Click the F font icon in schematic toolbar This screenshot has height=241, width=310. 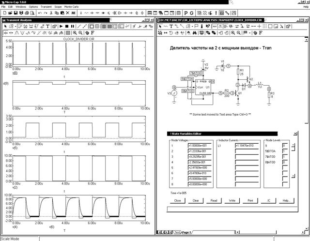[x=261, y=33]
